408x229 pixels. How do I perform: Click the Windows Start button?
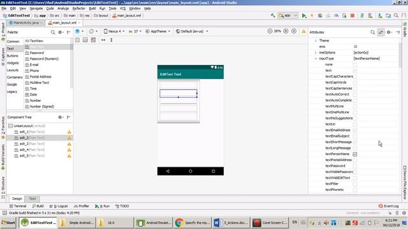[8, 223]
